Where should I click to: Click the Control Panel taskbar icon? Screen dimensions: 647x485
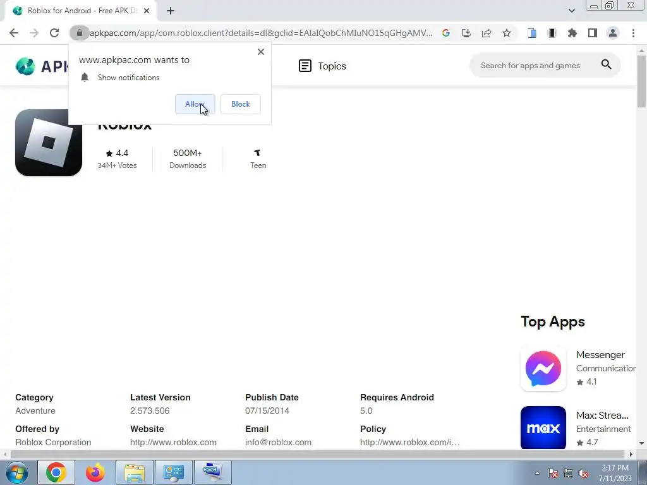173,472
